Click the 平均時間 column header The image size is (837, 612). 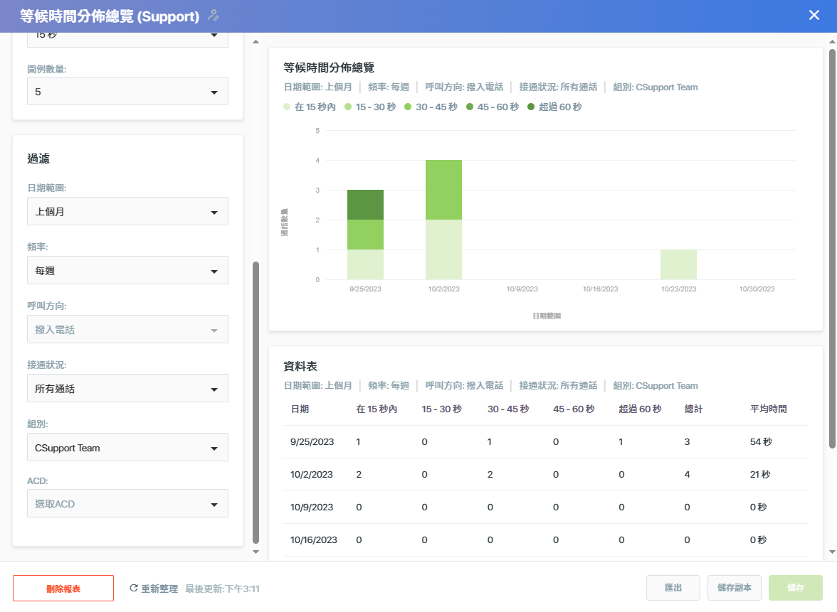click(x=769, y=409)
